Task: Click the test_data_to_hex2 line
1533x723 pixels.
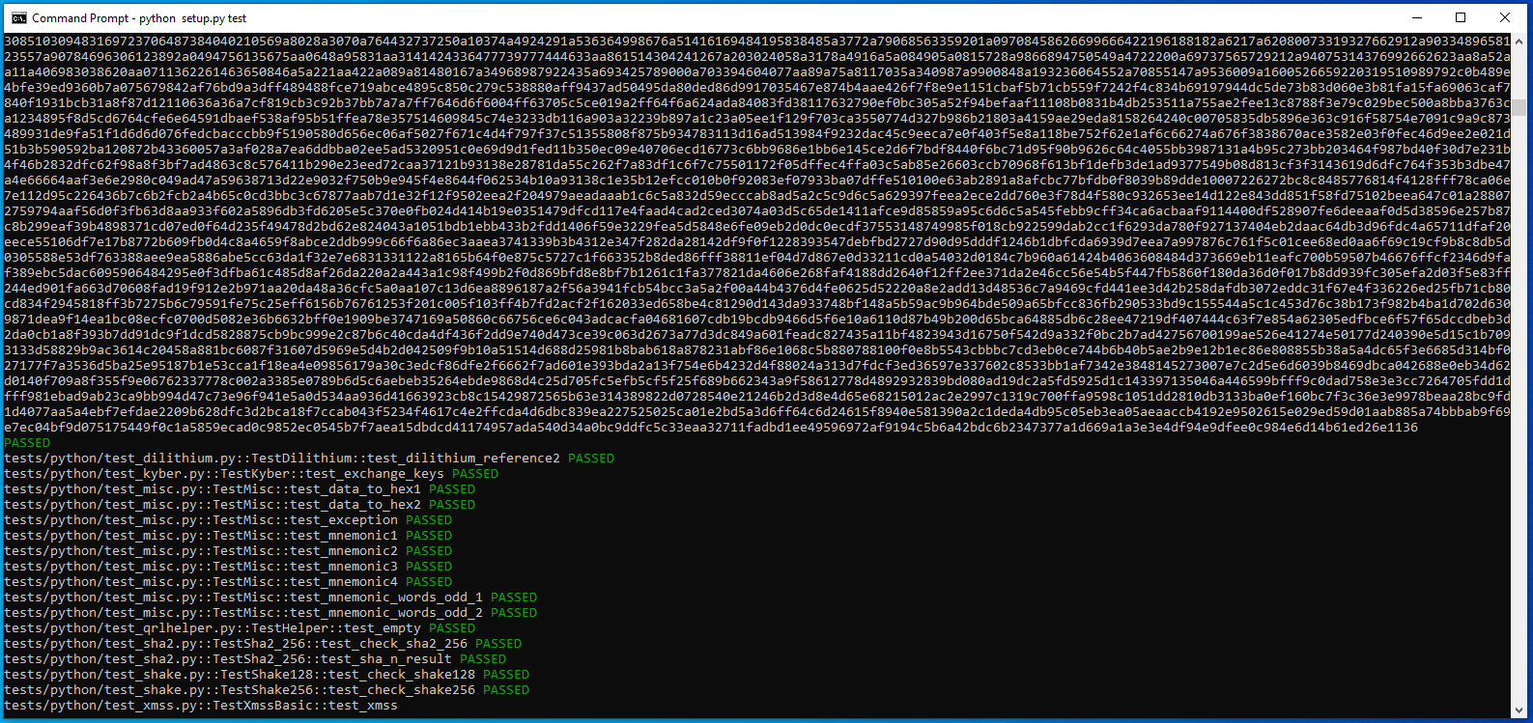Action: (240, 505)
